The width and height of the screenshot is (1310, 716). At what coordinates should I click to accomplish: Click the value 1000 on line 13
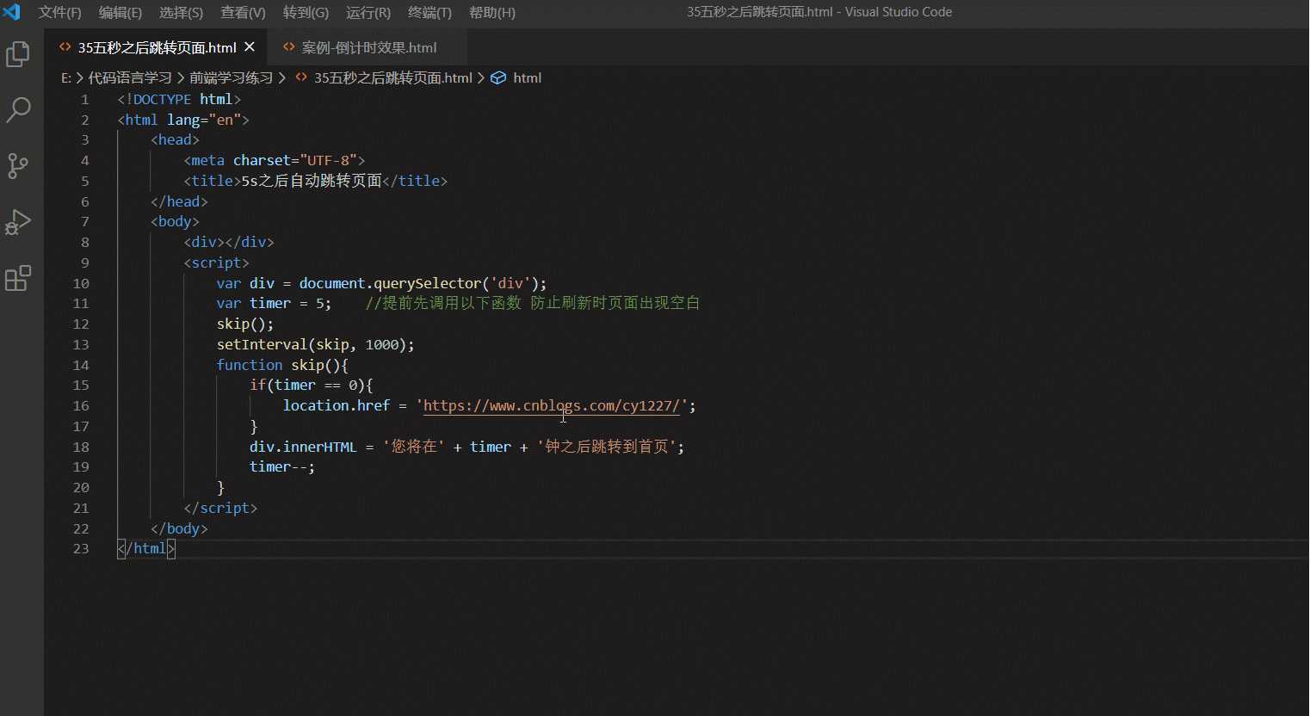(381, 344)
